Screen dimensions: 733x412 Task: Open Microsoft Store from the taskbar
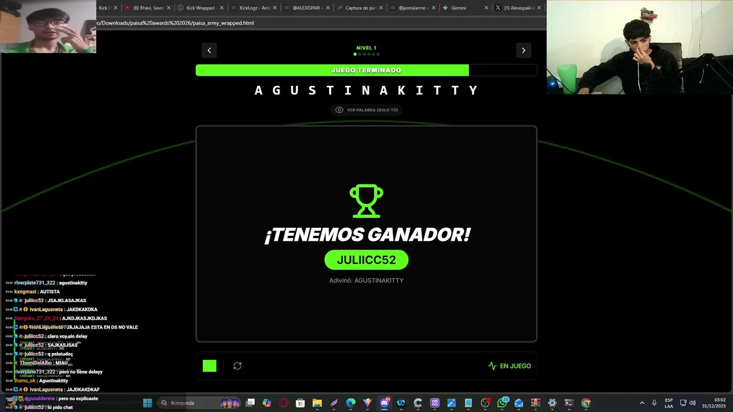[300, 403]
